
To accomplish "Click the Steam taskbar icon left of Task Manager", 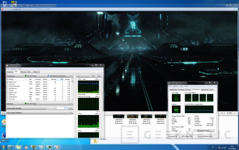I will coord(42,147).
